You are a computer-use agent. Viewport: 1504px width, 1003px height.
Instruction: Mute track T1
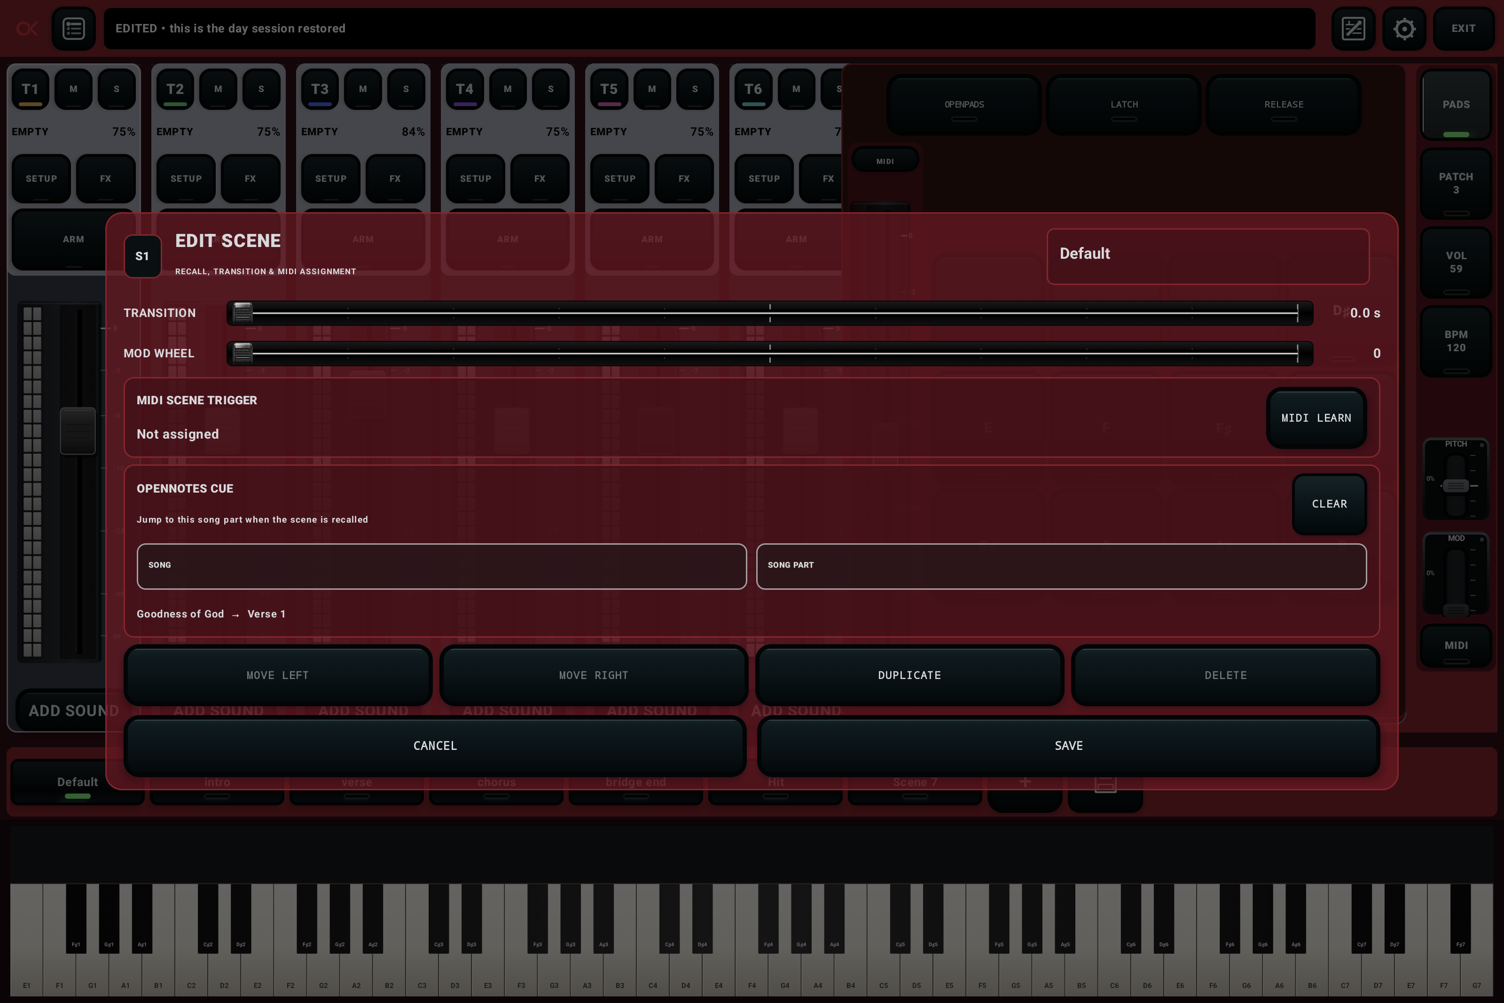tap(74, 89)
